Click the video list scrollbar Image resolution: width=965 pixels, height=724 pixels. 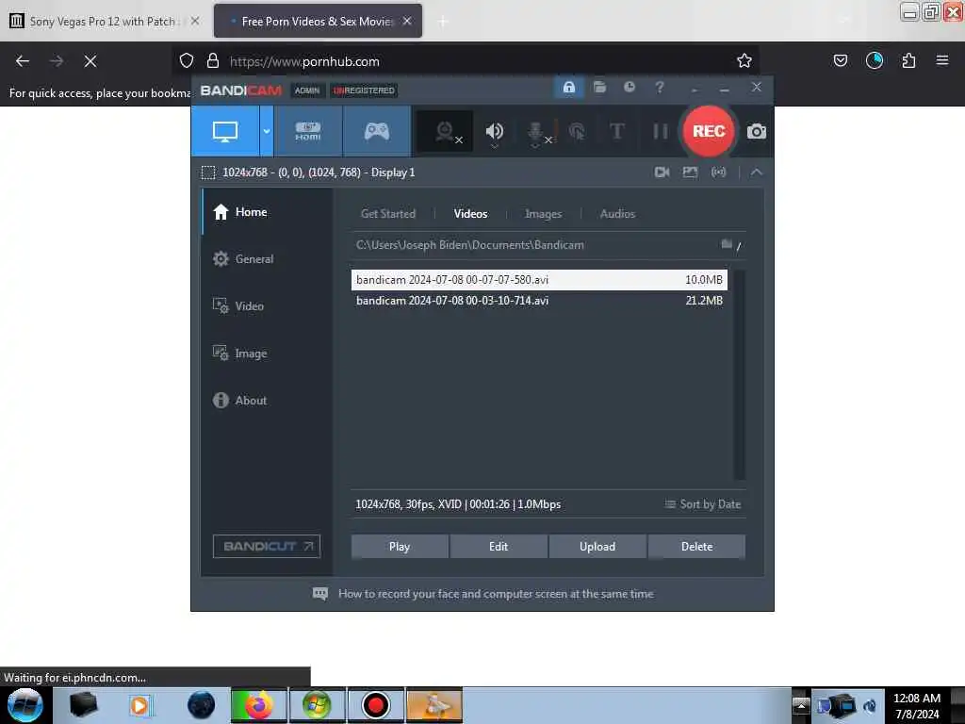pos(739,374)
